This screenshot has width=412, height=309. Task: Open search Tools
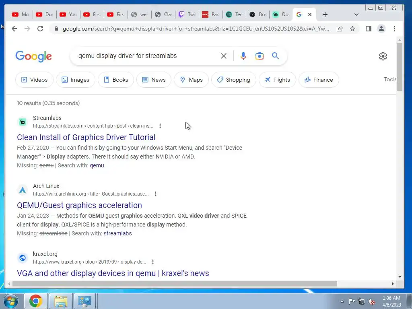tap(390, 79)
